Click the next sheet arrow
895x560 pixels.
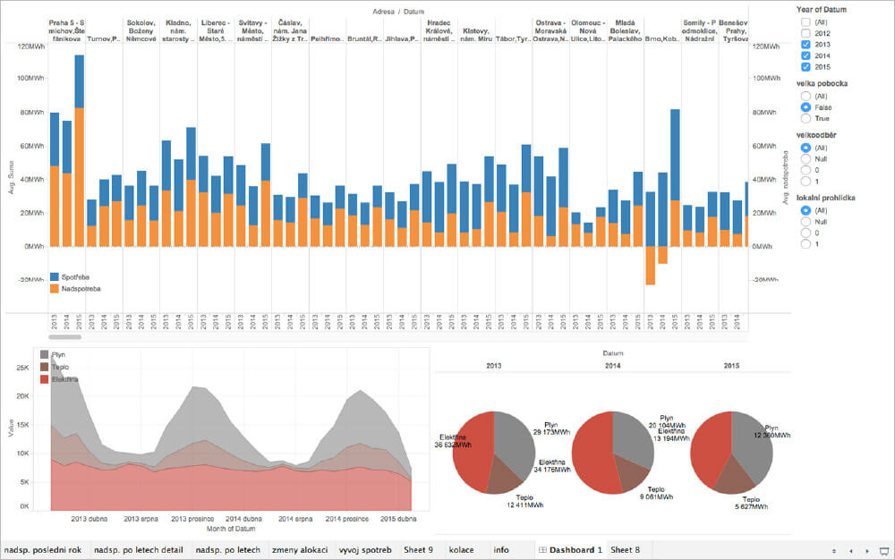(x=866, y=550)
